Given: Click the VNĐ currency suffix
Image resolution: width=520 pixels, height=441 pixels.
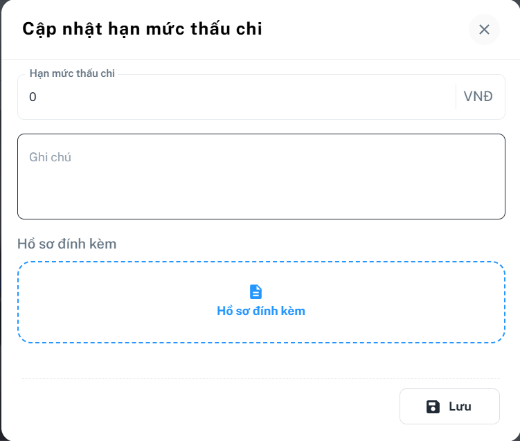Looking at the screenshot, I should point(478,97).
